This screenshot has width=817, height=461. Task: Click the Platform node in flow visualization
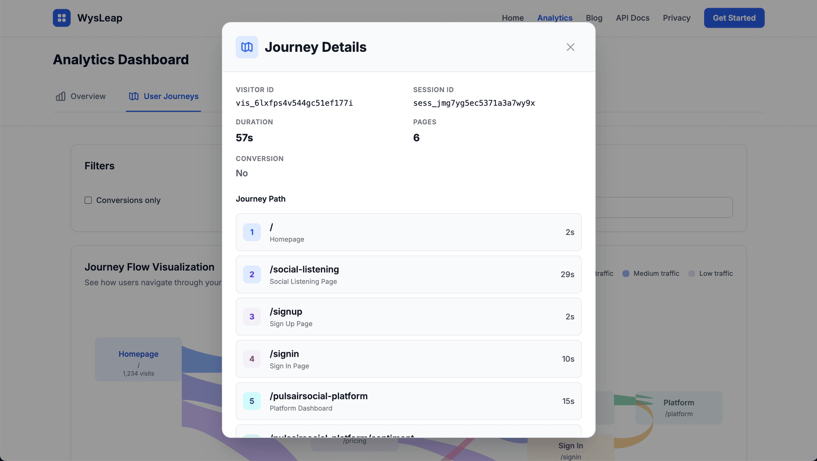(678, 407)
